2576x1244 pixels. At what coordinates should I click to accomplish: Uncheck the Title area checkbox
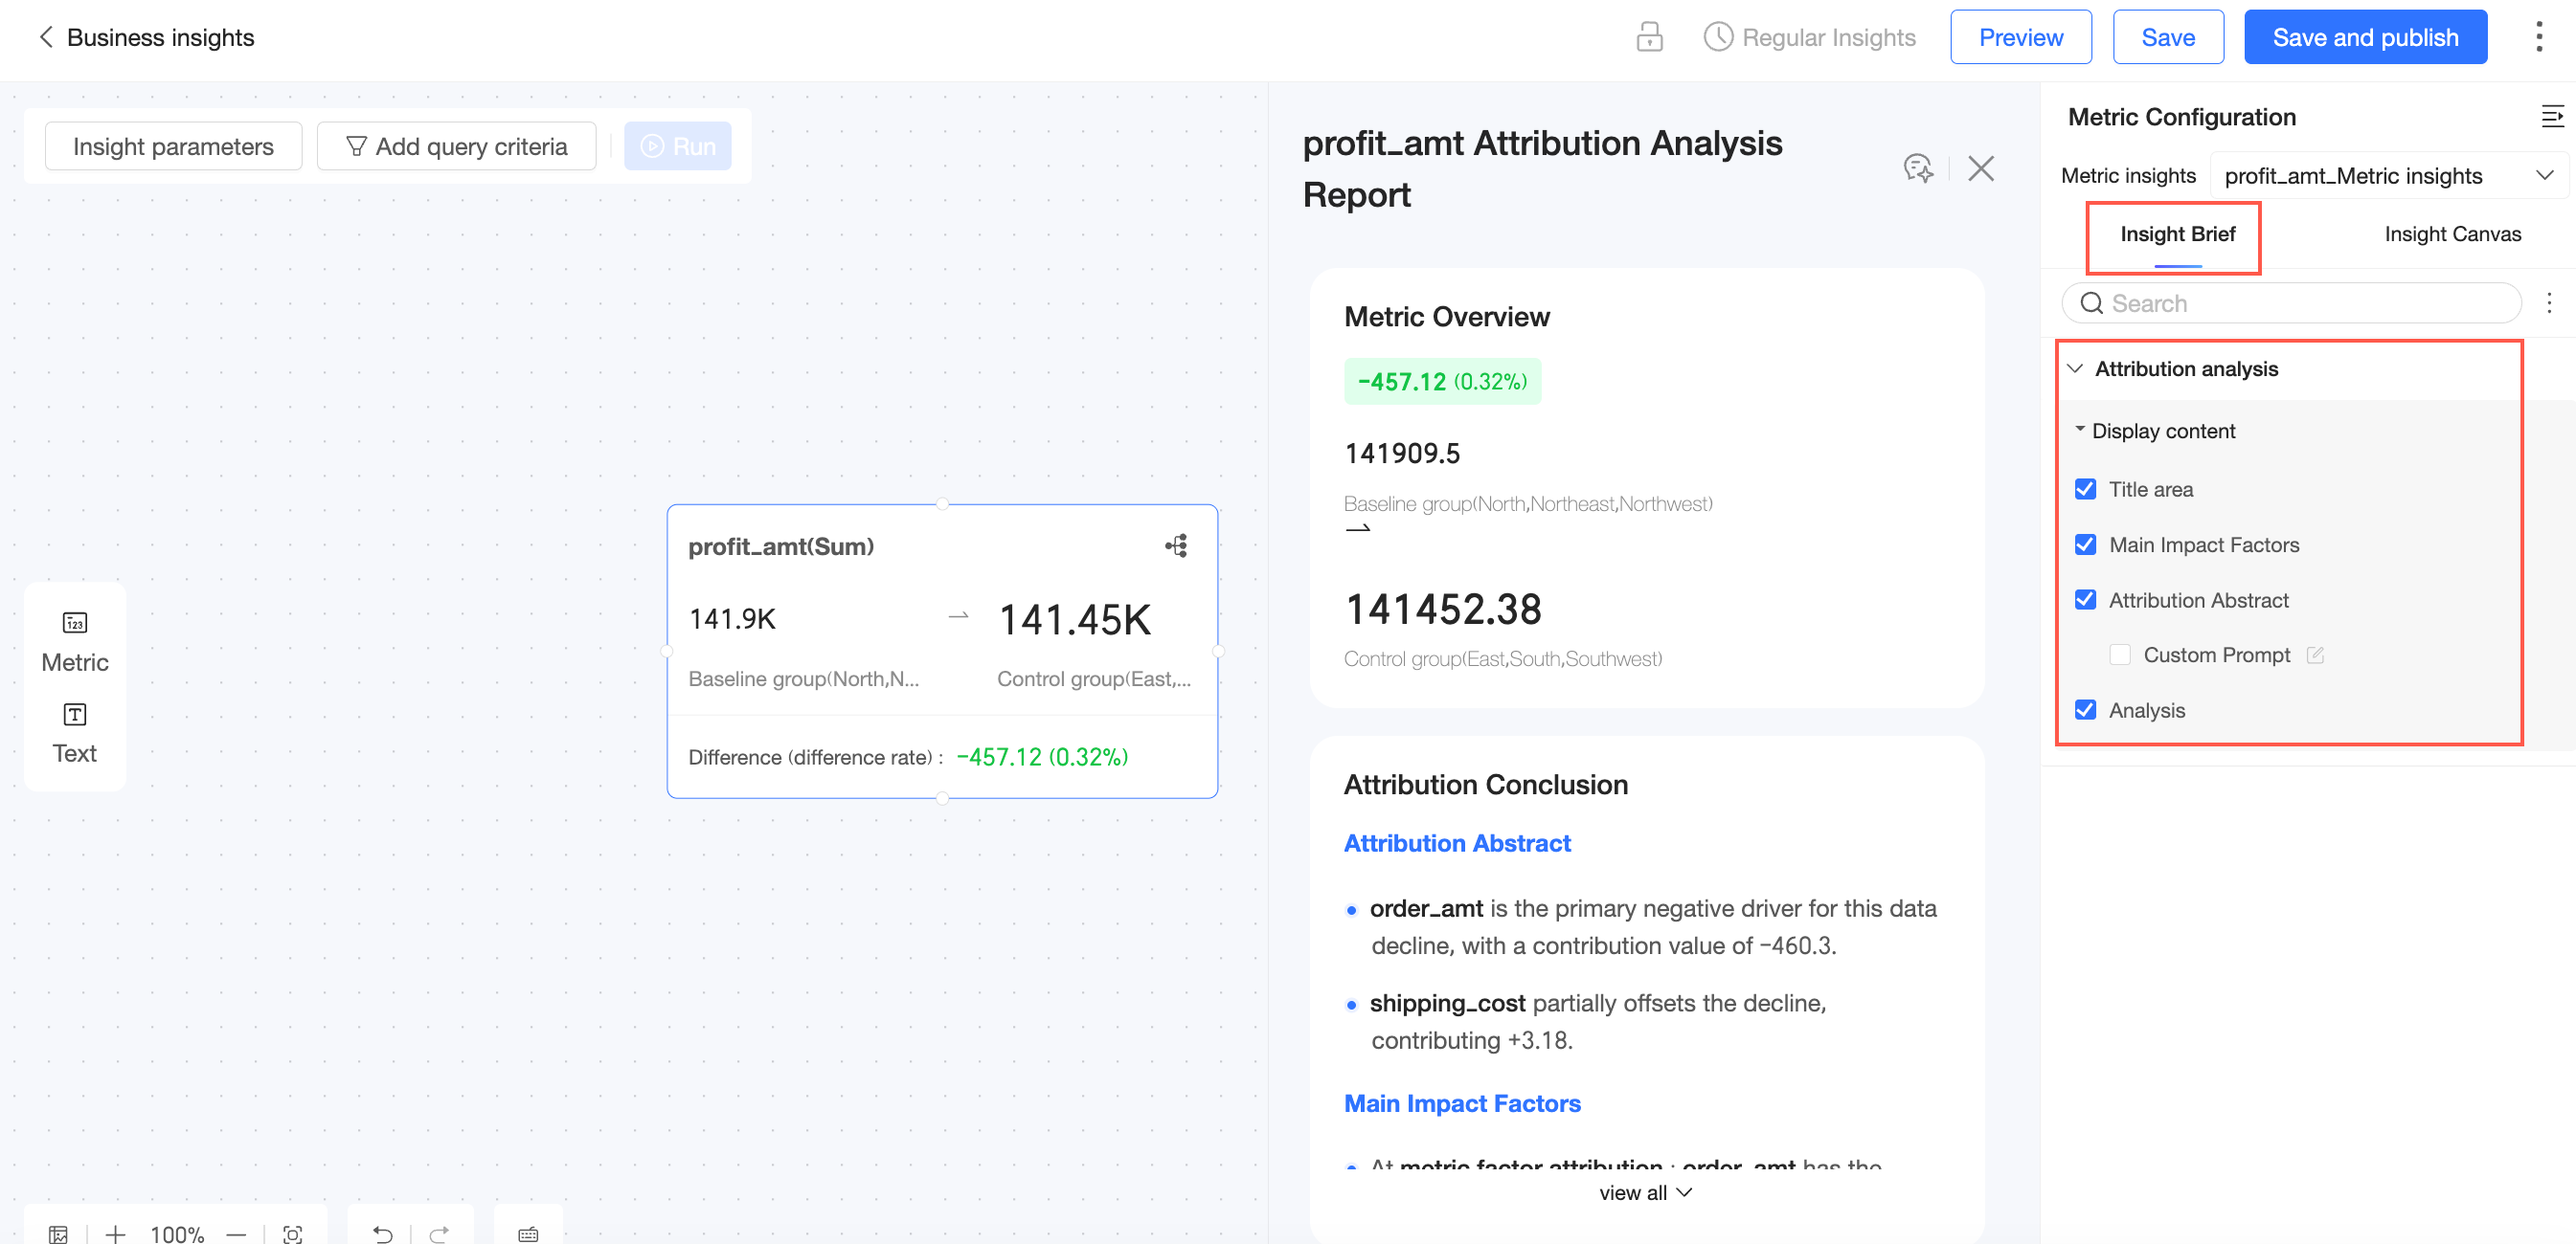[x=2085, y=489]
